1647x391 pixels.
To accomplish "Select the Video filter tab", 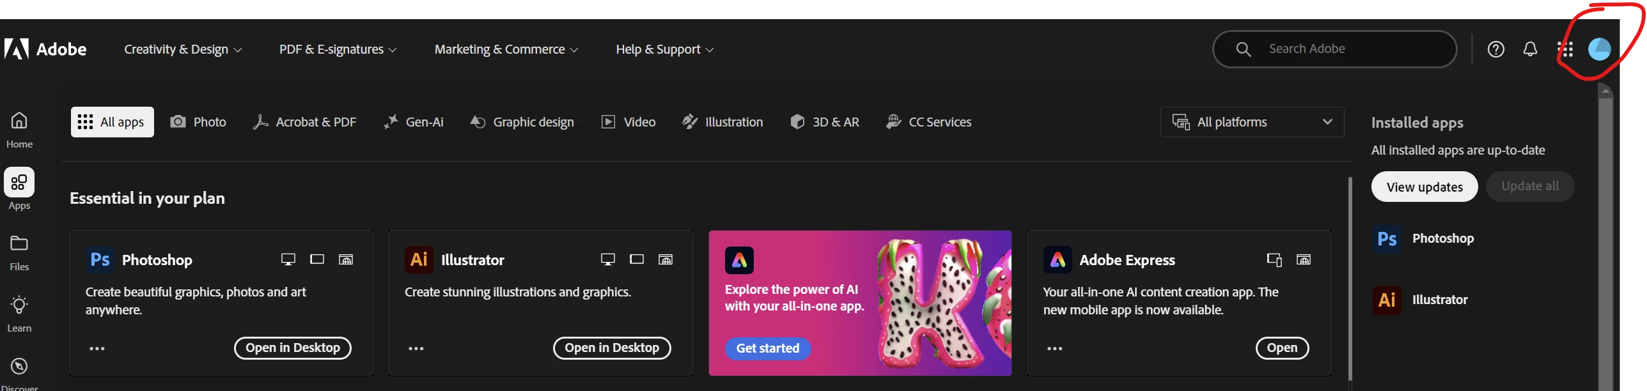I will 628,122.
